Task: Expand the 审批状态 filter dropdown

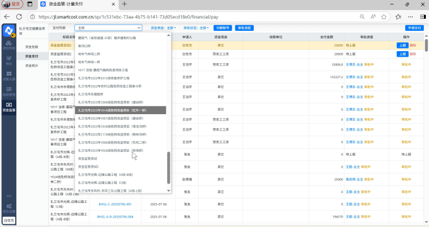Action: click(196, 28)
